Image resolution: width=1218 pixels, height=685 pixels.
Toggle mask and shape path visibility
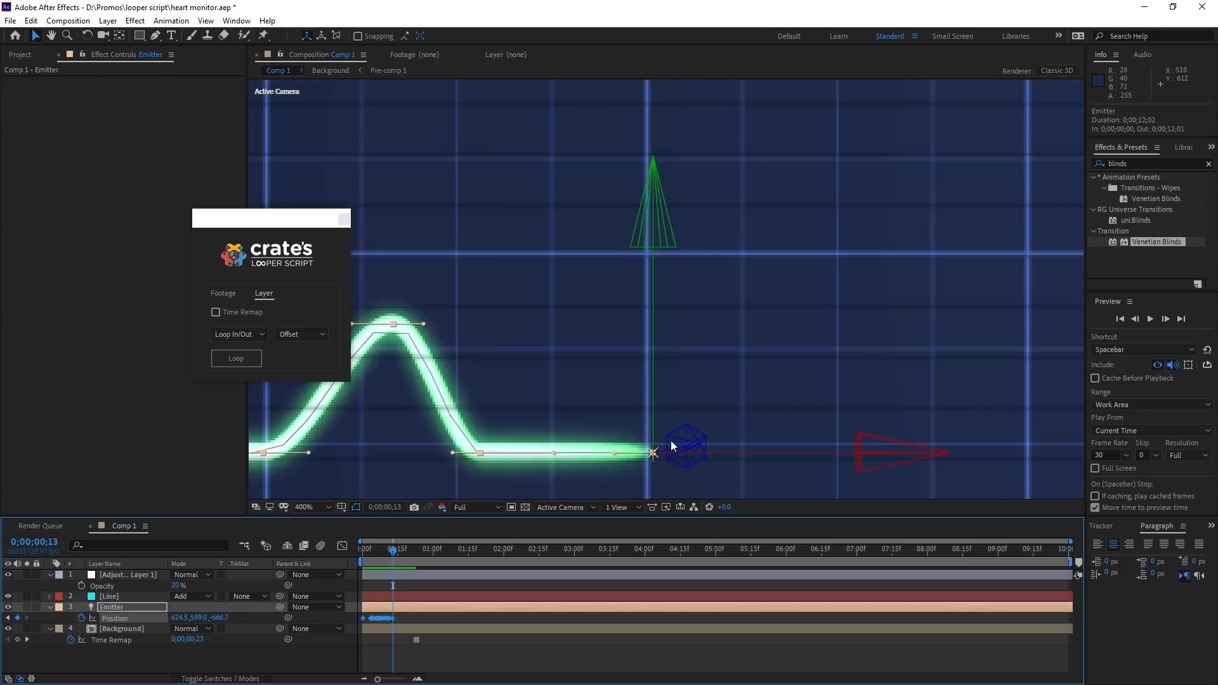click(356, 507)
